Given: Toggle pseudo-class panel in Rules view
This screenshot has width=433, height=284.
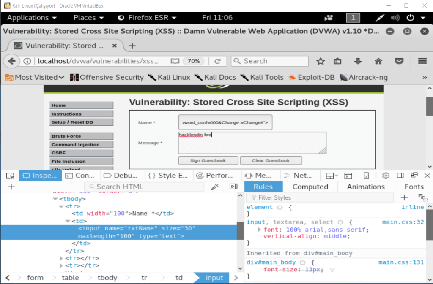Looking at the screenshot, I should (422, 197).
